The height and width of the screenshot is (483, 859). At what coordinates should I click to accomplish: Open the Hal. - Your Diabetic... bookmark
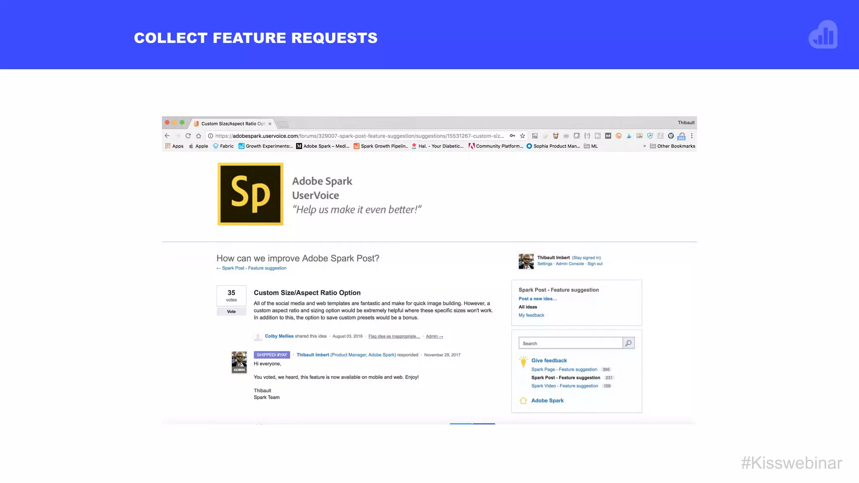[x=437, y=146]
